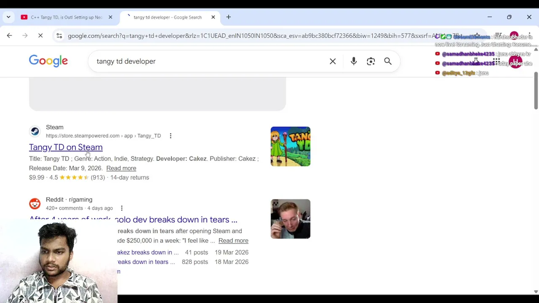Close the Google Search tab
Image resolution: width=539 pixels, height=303 pixels.
pyautogui.click(x=213, y=17)
